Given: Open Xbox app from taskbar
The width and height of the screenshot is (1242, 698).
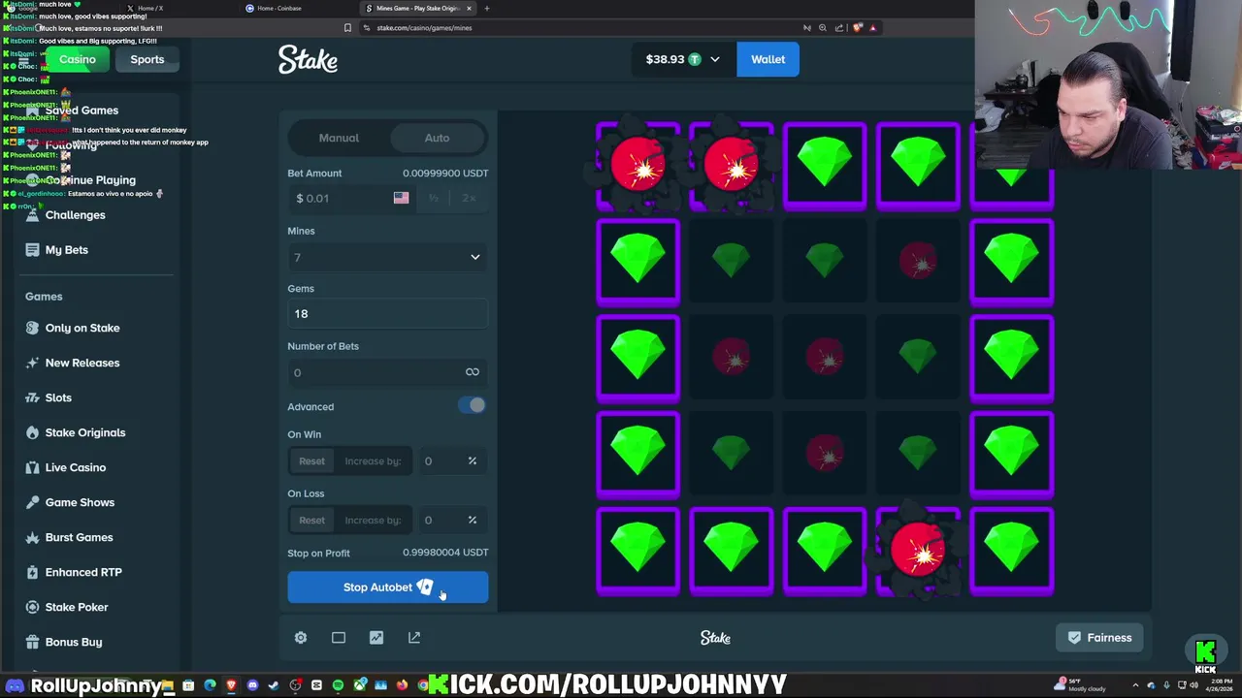Looking at the screenshot, I should (360, 685).
